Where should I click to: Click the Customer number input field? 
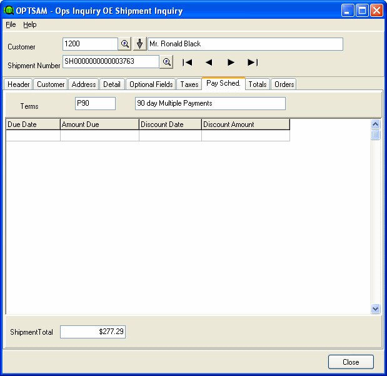pos(90,44)
